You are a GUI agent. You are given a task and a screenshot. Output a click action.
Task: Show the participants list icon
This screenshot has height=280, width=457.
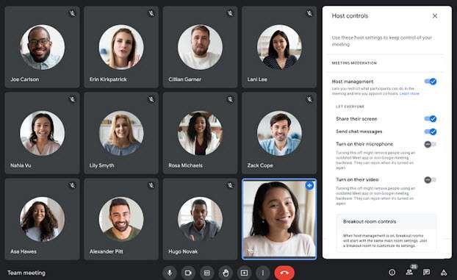[x=409, y=272]
